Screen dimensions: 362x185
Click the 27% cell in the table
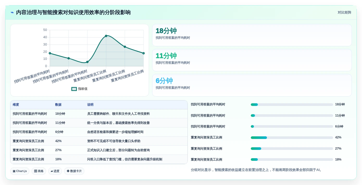[58, 150]
